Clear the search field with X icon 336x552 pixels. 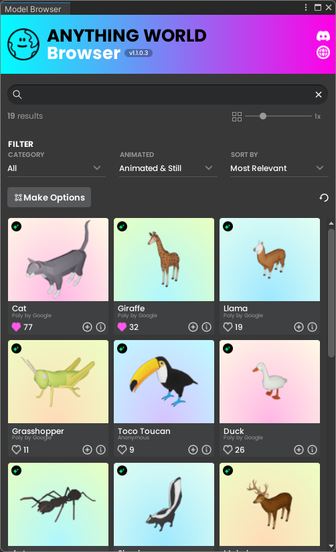pyautogui.click(x=319, y=95)
